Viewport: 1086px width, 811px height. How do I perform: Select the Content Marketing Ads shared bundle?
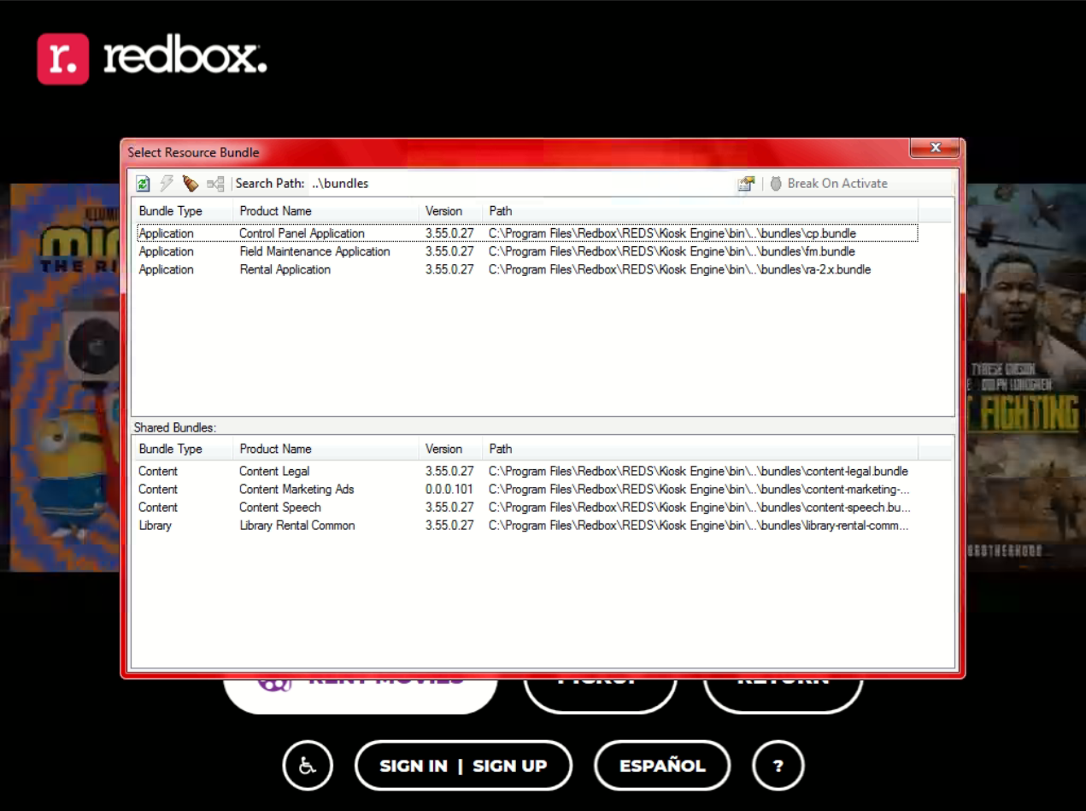tap(526, 489)
